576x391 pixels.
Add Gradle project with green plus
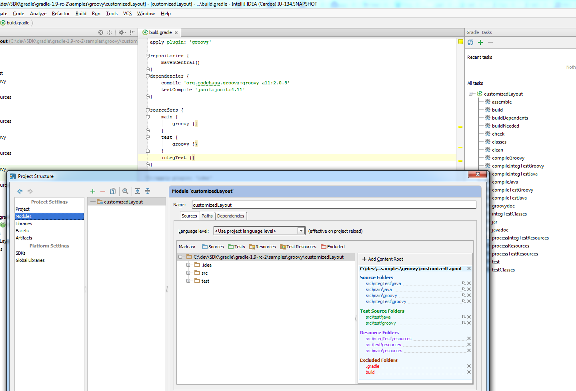click(480, 42)
